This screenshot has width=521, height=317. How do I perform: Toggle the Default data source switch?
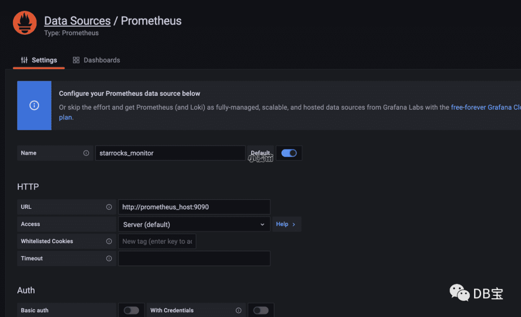289,153
